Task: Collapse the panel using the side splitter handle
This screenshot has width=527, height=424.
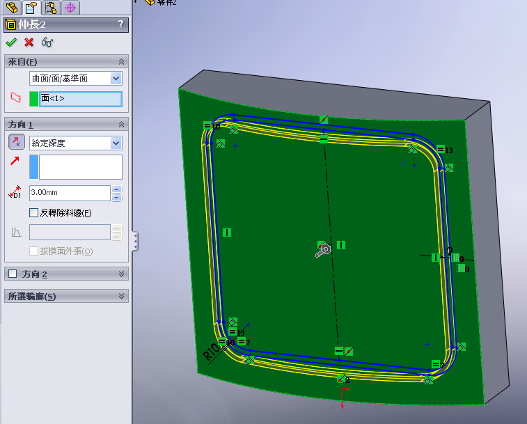Action: point(135,241)
